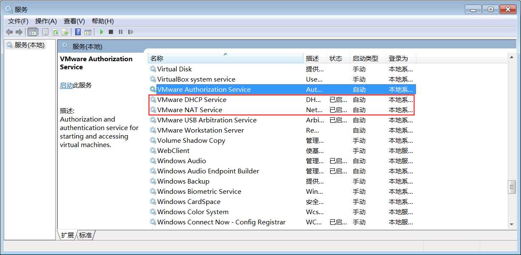Open the Properties toolbar icon

pyautogui.click(x=45, y=32)
